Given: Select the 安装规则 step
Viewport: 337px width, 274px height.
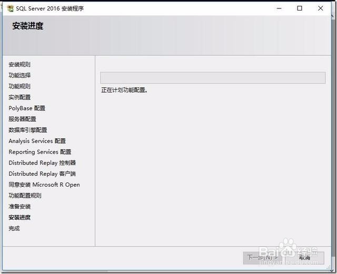Looking at the screenshot, I should (19, 64).
